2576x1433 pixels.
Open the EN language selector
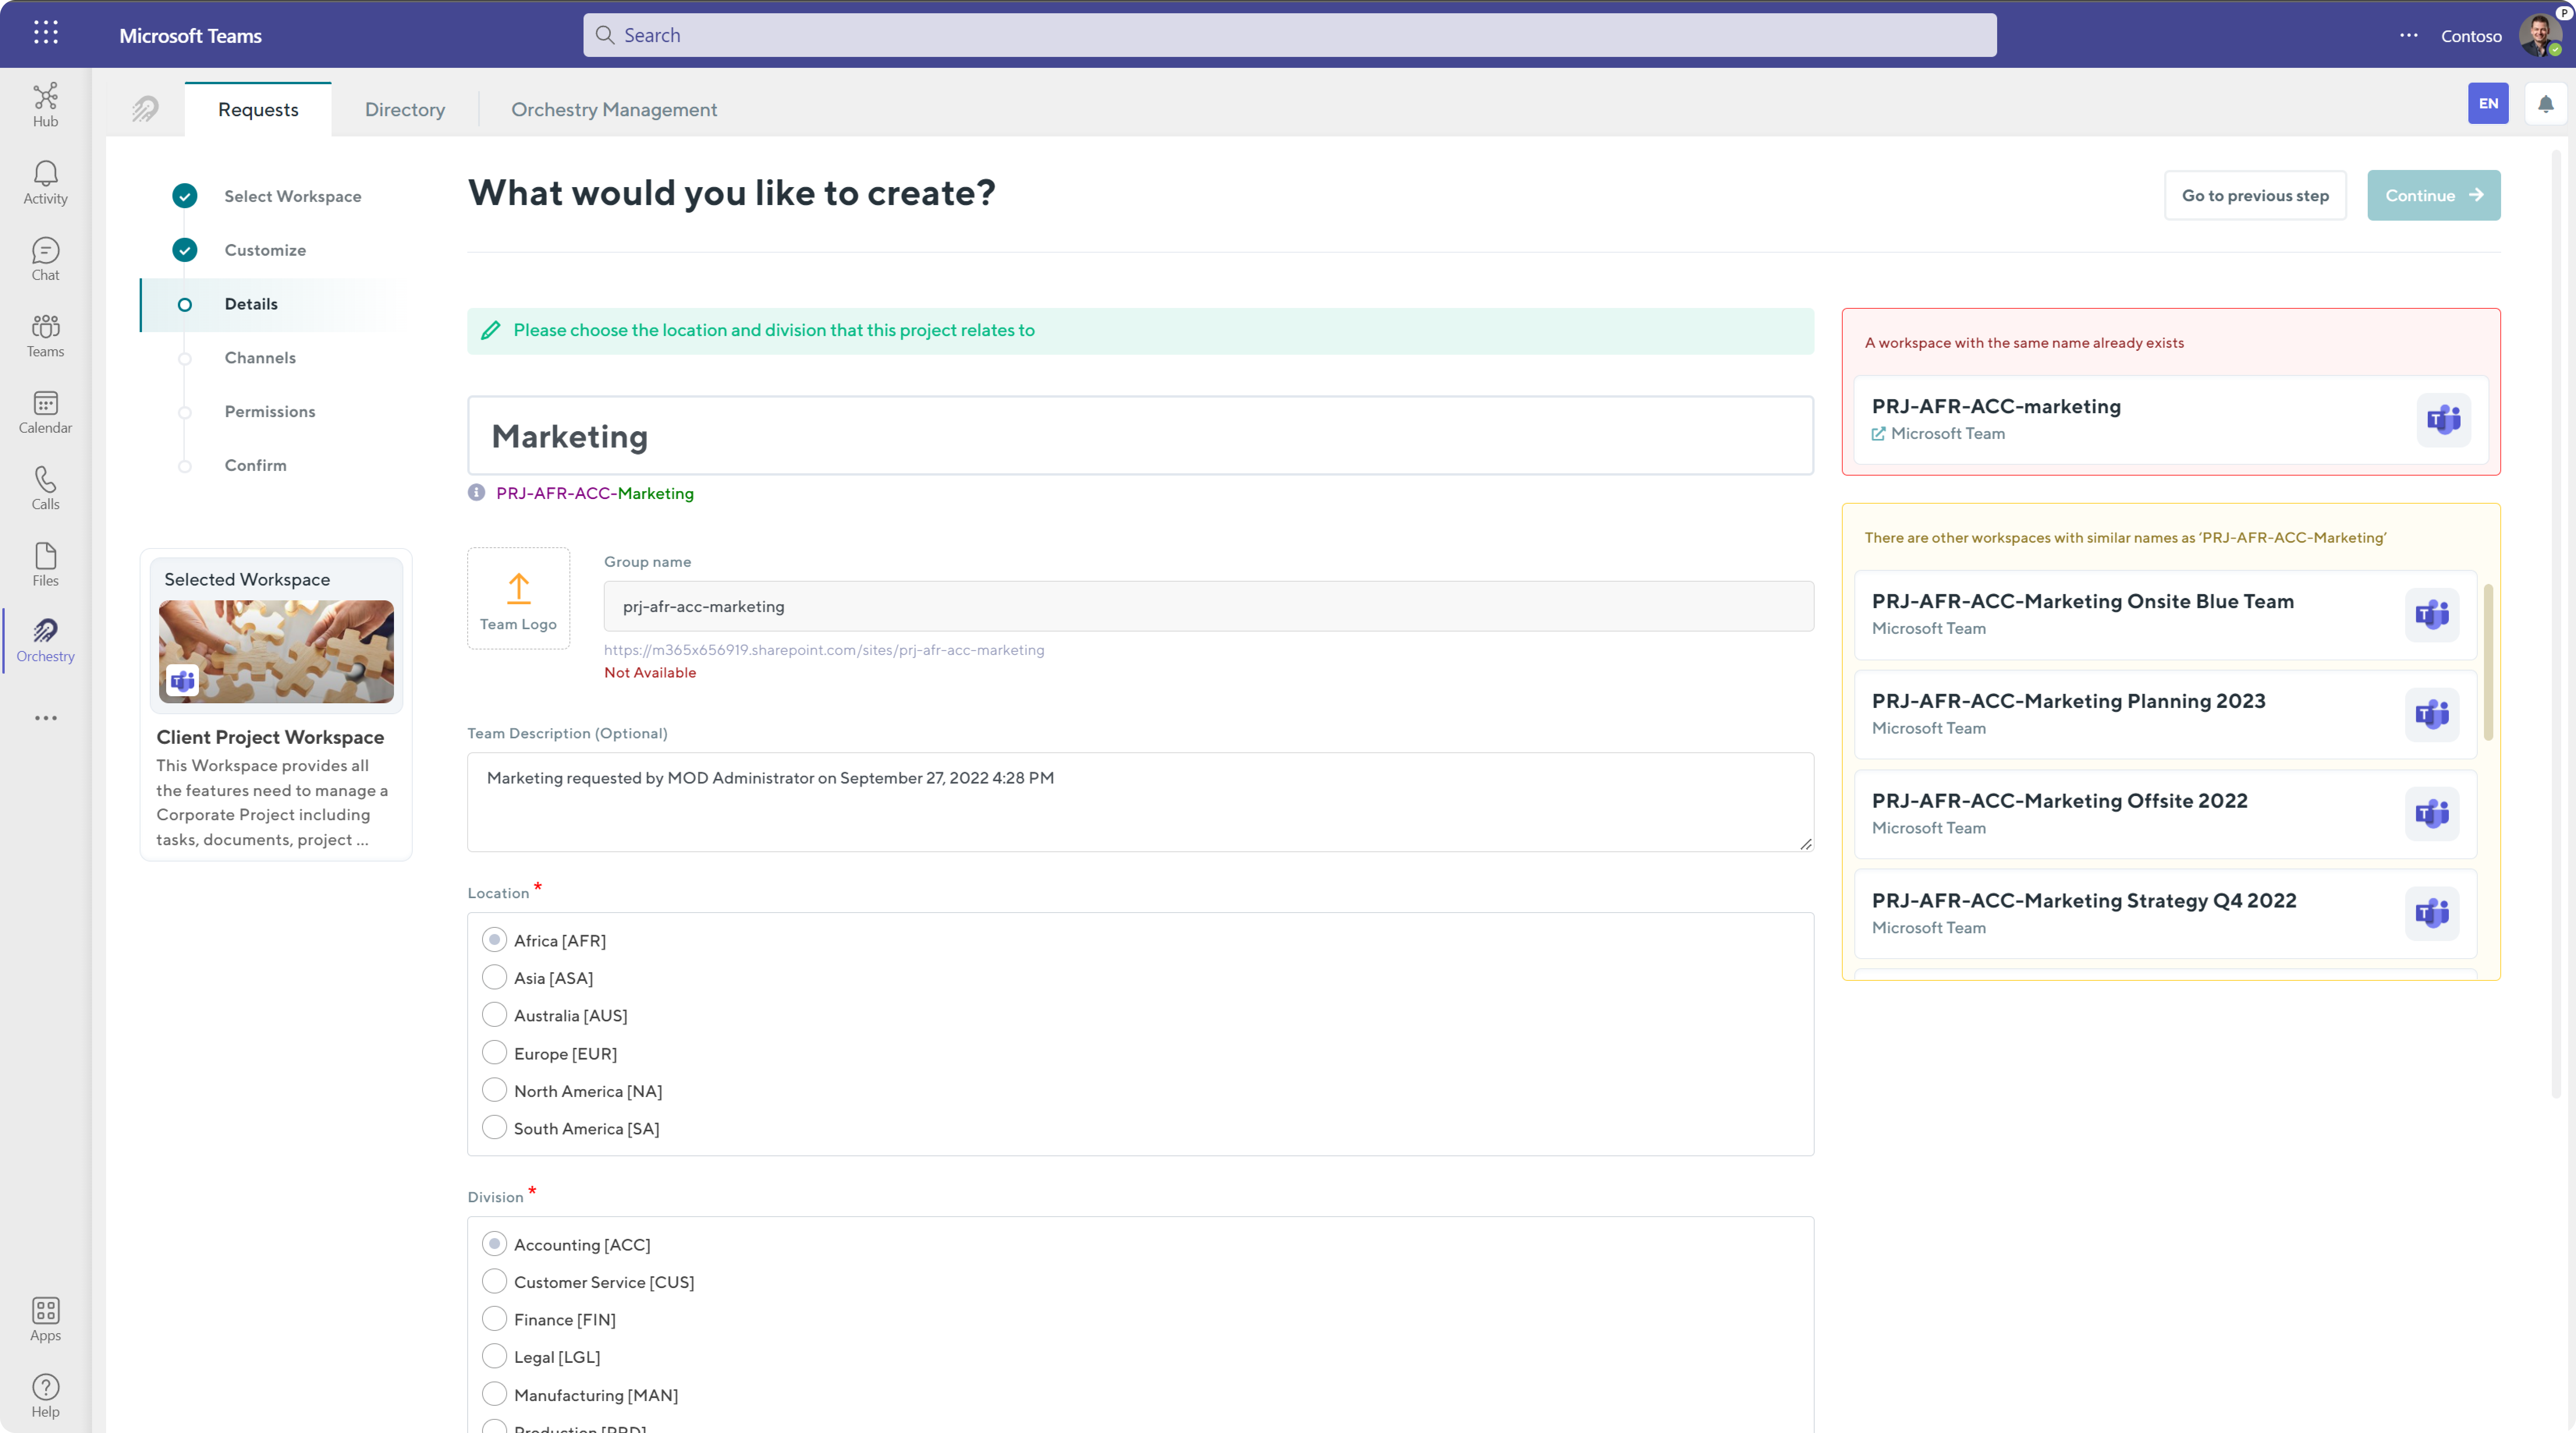tap(2488, 103)
